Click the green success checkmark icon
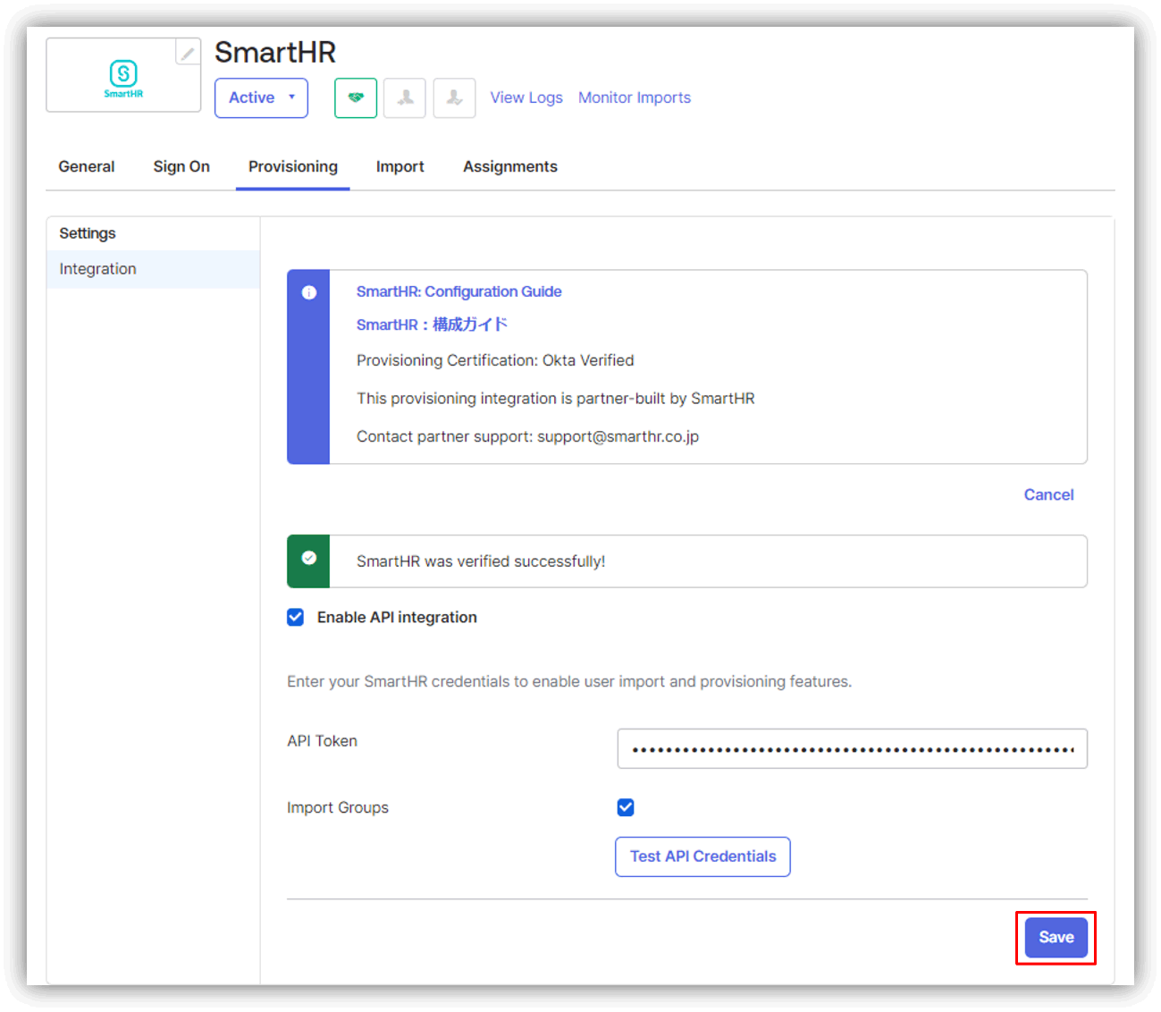1161x1012 pixels. [x=309, y=559]
